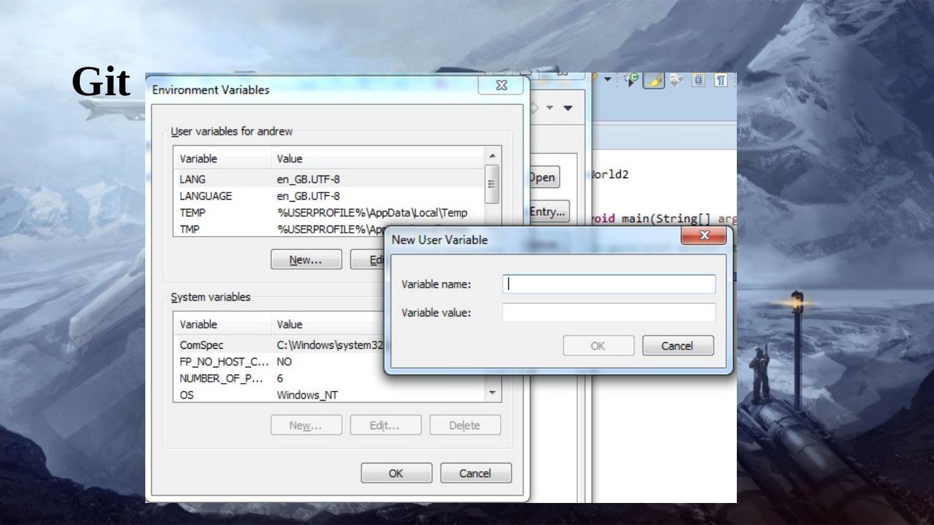Viewport: 934px width, 525px height.
Task: Click the TEMP value %USERPROFILE%\AppData\Local\Temp
Action: [x=372, y=213]
